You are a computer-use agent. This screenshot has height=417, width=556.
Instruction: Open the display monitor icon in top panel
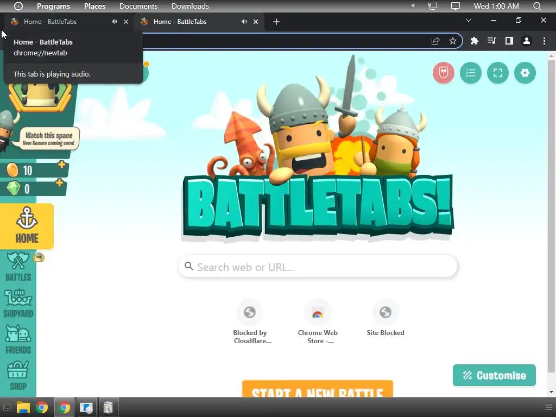click(x=456, y=6)
